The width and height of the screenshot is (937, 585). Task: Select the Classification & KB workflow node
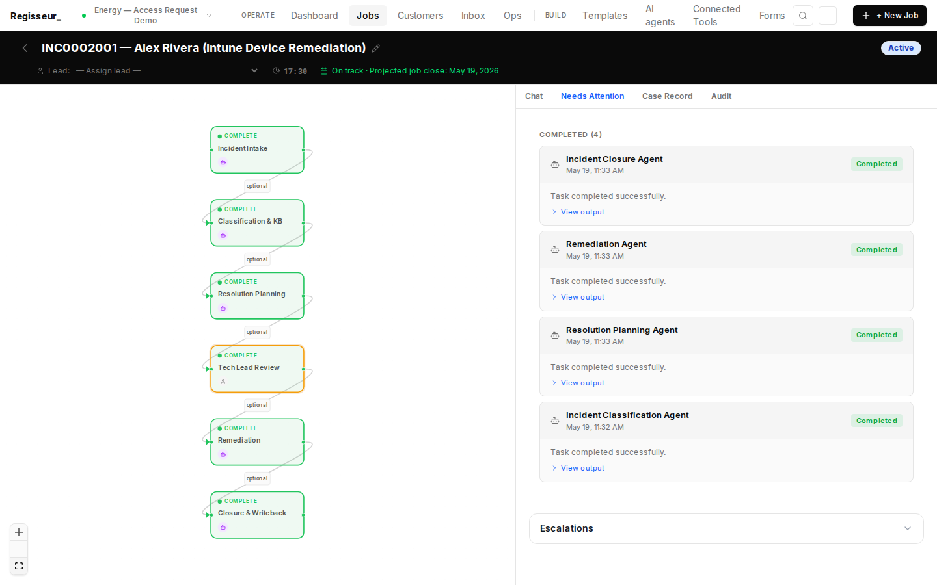click(x=257, y=223)
